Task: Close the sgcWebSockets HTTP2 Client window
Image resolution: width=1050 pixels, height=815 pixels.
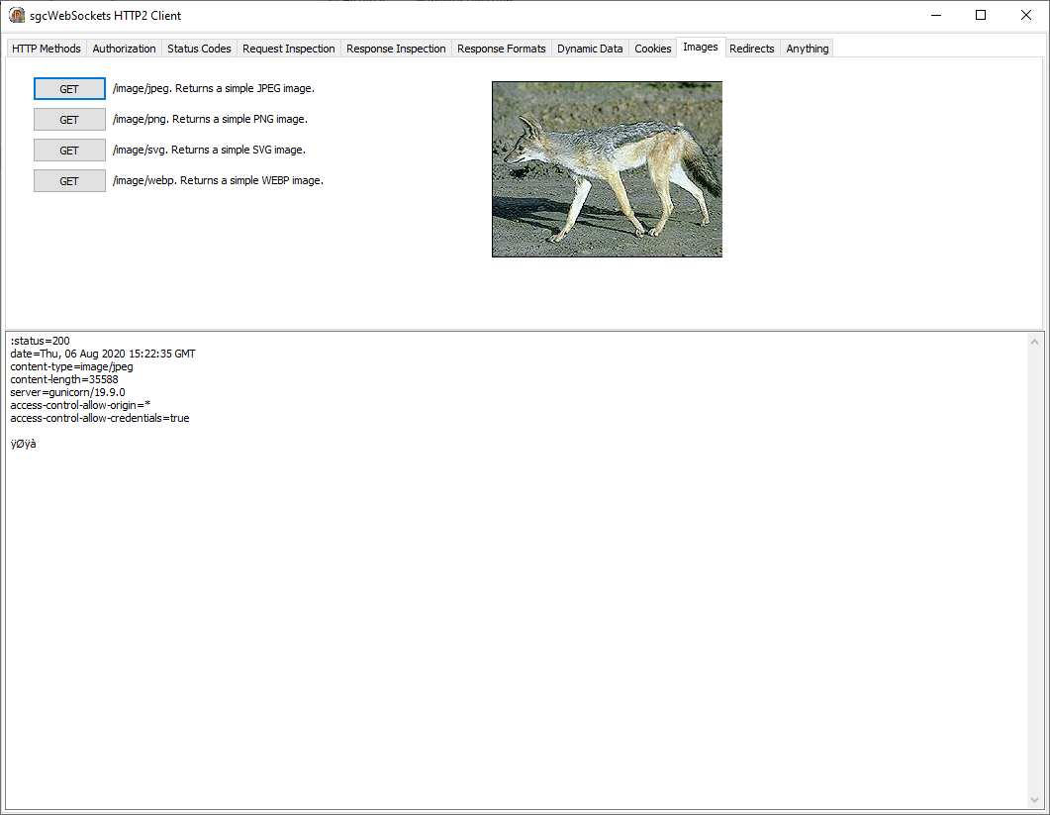Action: point(1025,16)
